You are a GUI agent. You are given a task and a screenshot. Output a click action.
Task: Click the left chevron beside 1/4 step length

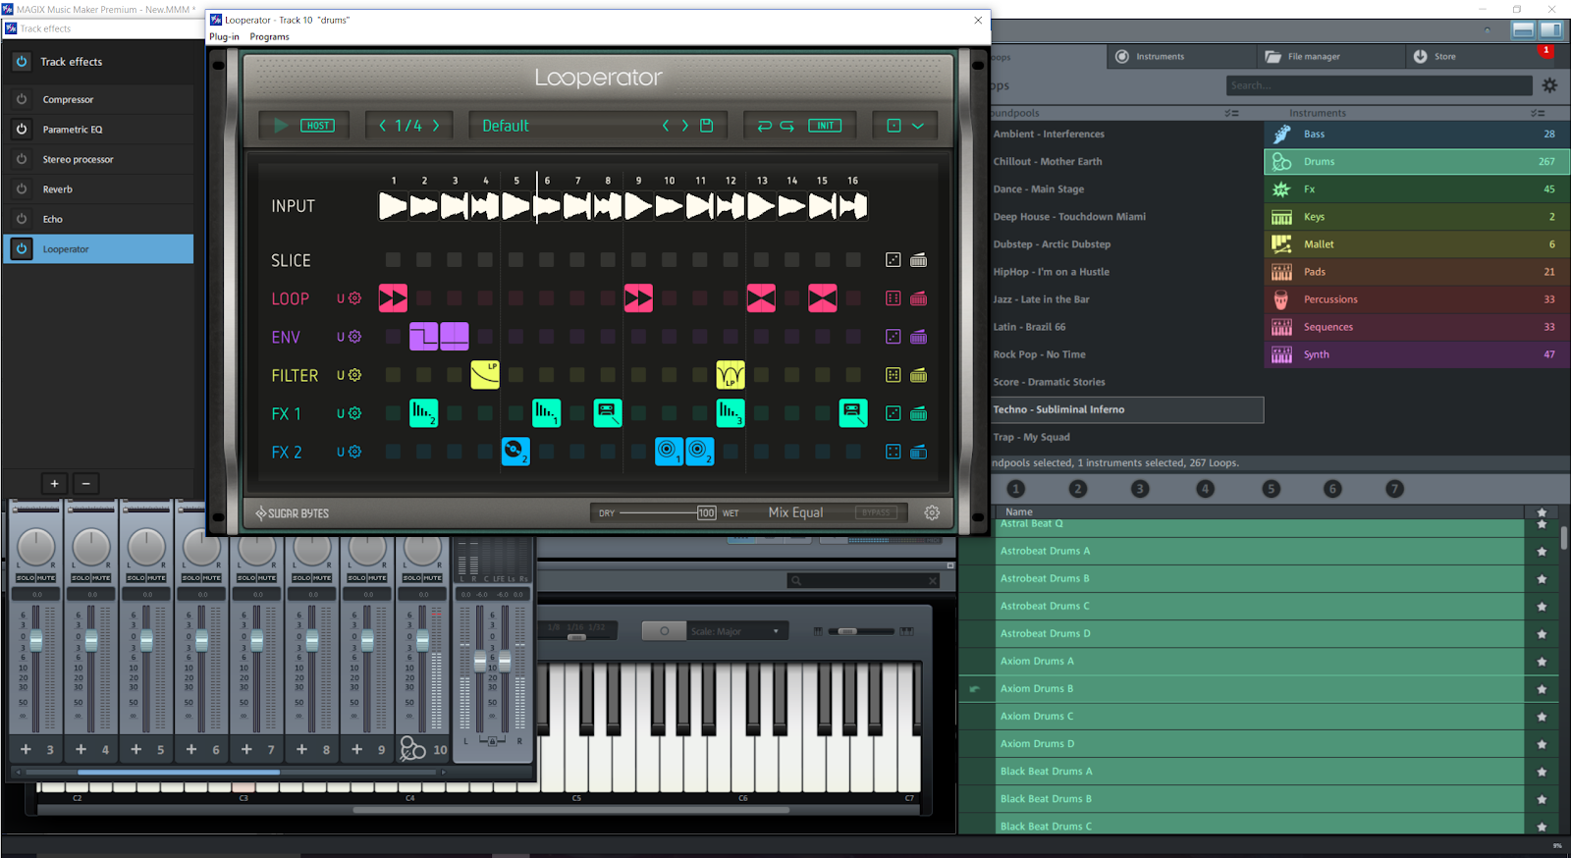[x=383, y=126]
